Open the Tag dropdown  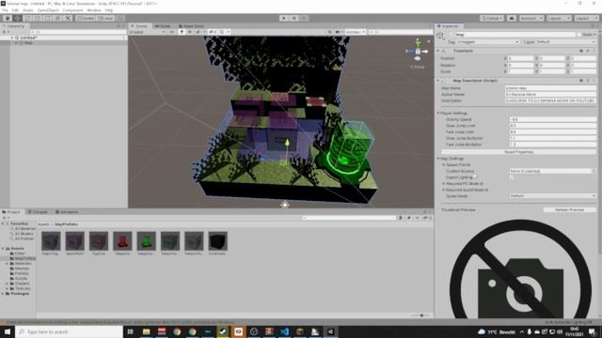(488, 41)
